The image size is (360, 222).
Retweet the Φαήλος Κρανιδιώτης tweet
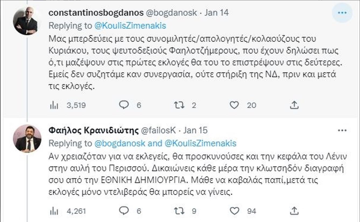pos(179,211)
